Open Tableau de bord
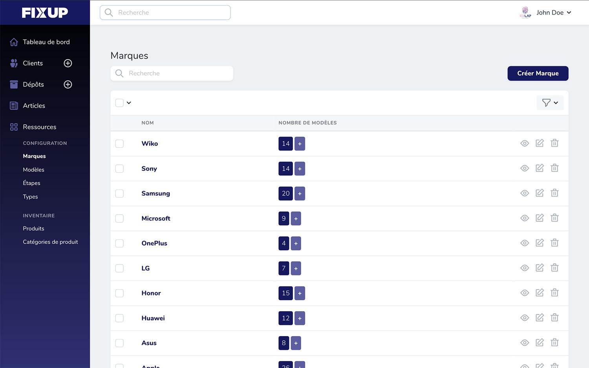Screen dimensions: 589x368 tap(46, 42)
